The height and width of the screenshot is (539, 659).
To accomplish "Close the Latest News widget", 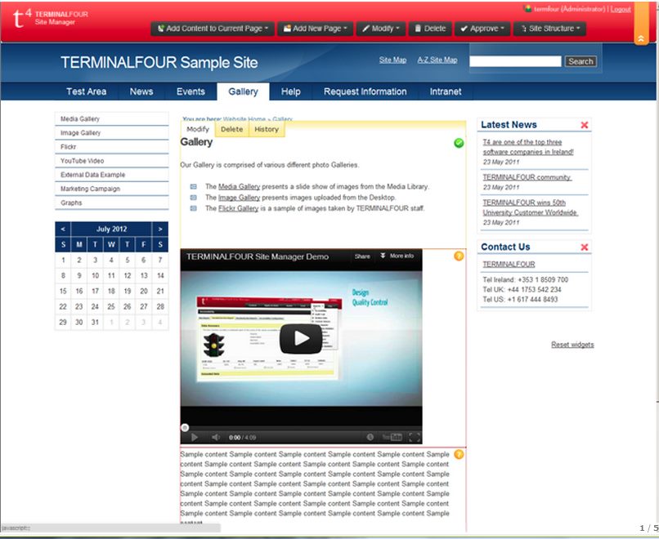I will tap(584, 125).
